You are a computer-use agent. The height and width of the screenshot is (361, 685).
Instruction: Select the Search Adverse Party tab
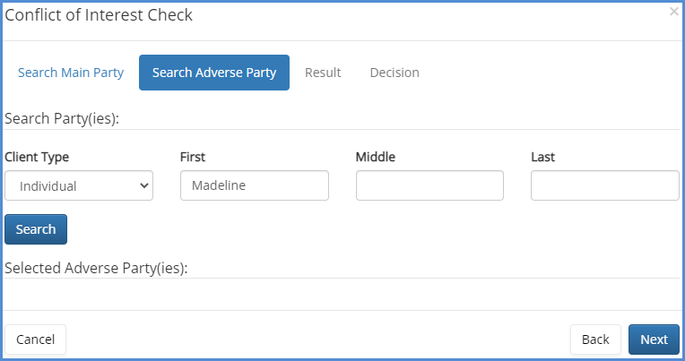(x=214, y=73)
